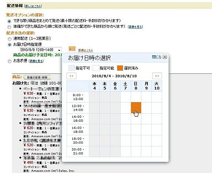The image size is (212, 173).
Task: Click unavailable Wednesday 4 slot 8:00-12:00
Action: [x=95, y=97]
